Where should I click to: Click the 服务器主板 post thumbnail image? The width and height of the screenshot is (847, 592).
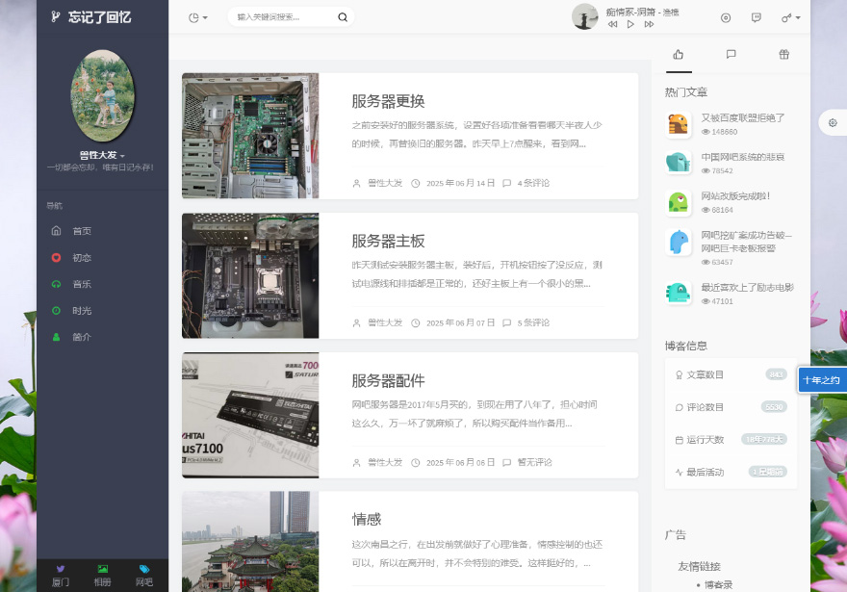click(250, 275)
